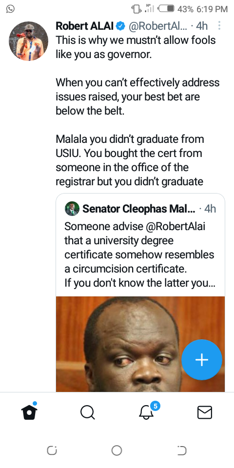Open the WhatsApp notification icon in status bar
234x468 pixels.
pos(10,9)
